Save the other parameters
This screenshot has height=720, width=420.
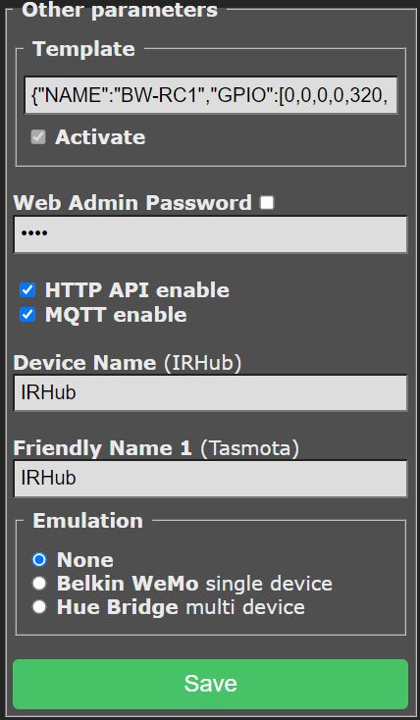(x=210, y=684)
